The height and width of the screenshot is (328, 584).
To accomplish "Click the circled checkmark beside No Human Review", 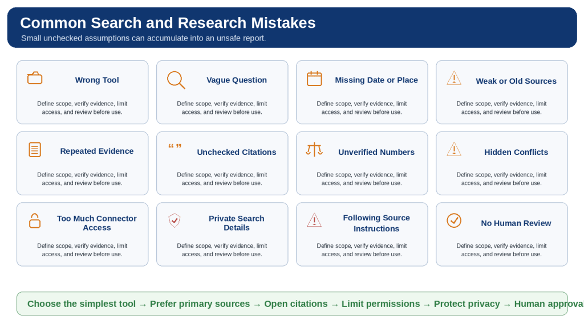I will pos(454,220).
